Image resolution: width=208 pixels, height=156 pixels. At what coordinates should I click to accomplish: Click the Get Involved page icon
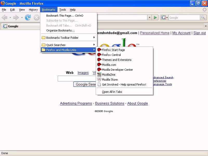point(99,84)
